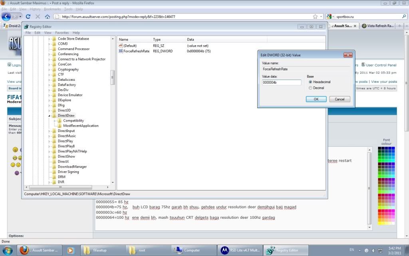Click the Value data input field

pyautogui.click(x=281, y=82)
